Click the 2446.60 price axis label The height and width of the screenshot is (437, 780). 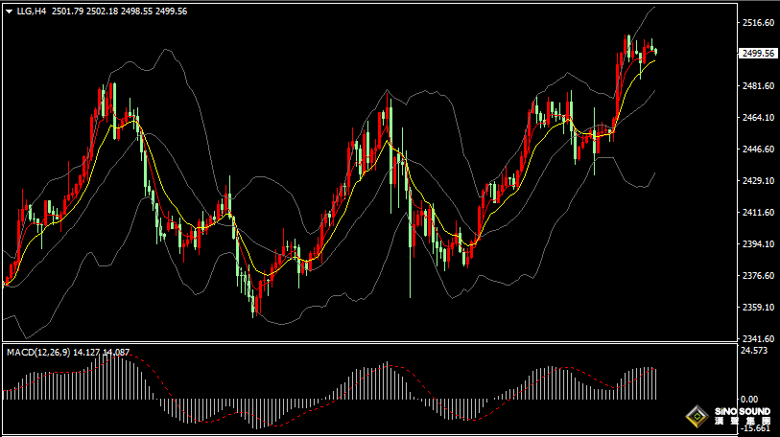click(x=759, y=149)
